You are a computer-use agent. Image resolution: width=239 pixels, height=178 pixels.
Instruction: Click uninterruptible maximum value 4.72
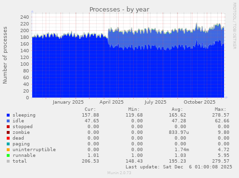(x=224, y=150)
